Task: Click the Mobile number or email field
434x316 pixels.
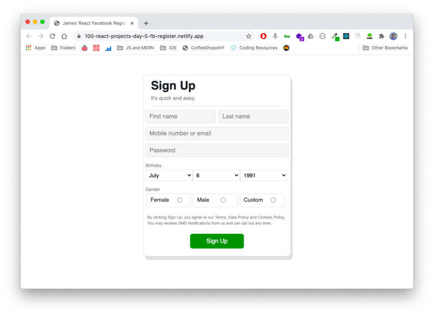Action: pyautogui.click(x=216, y=133)
